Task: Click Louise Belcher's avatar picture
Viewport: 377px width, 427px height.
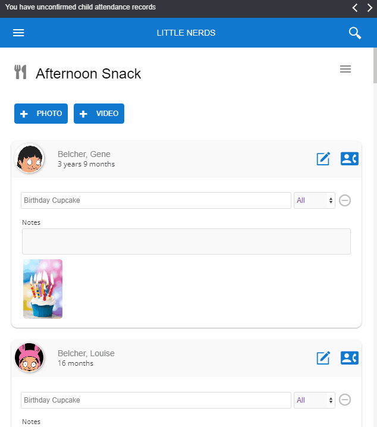Action: (29, 357)
